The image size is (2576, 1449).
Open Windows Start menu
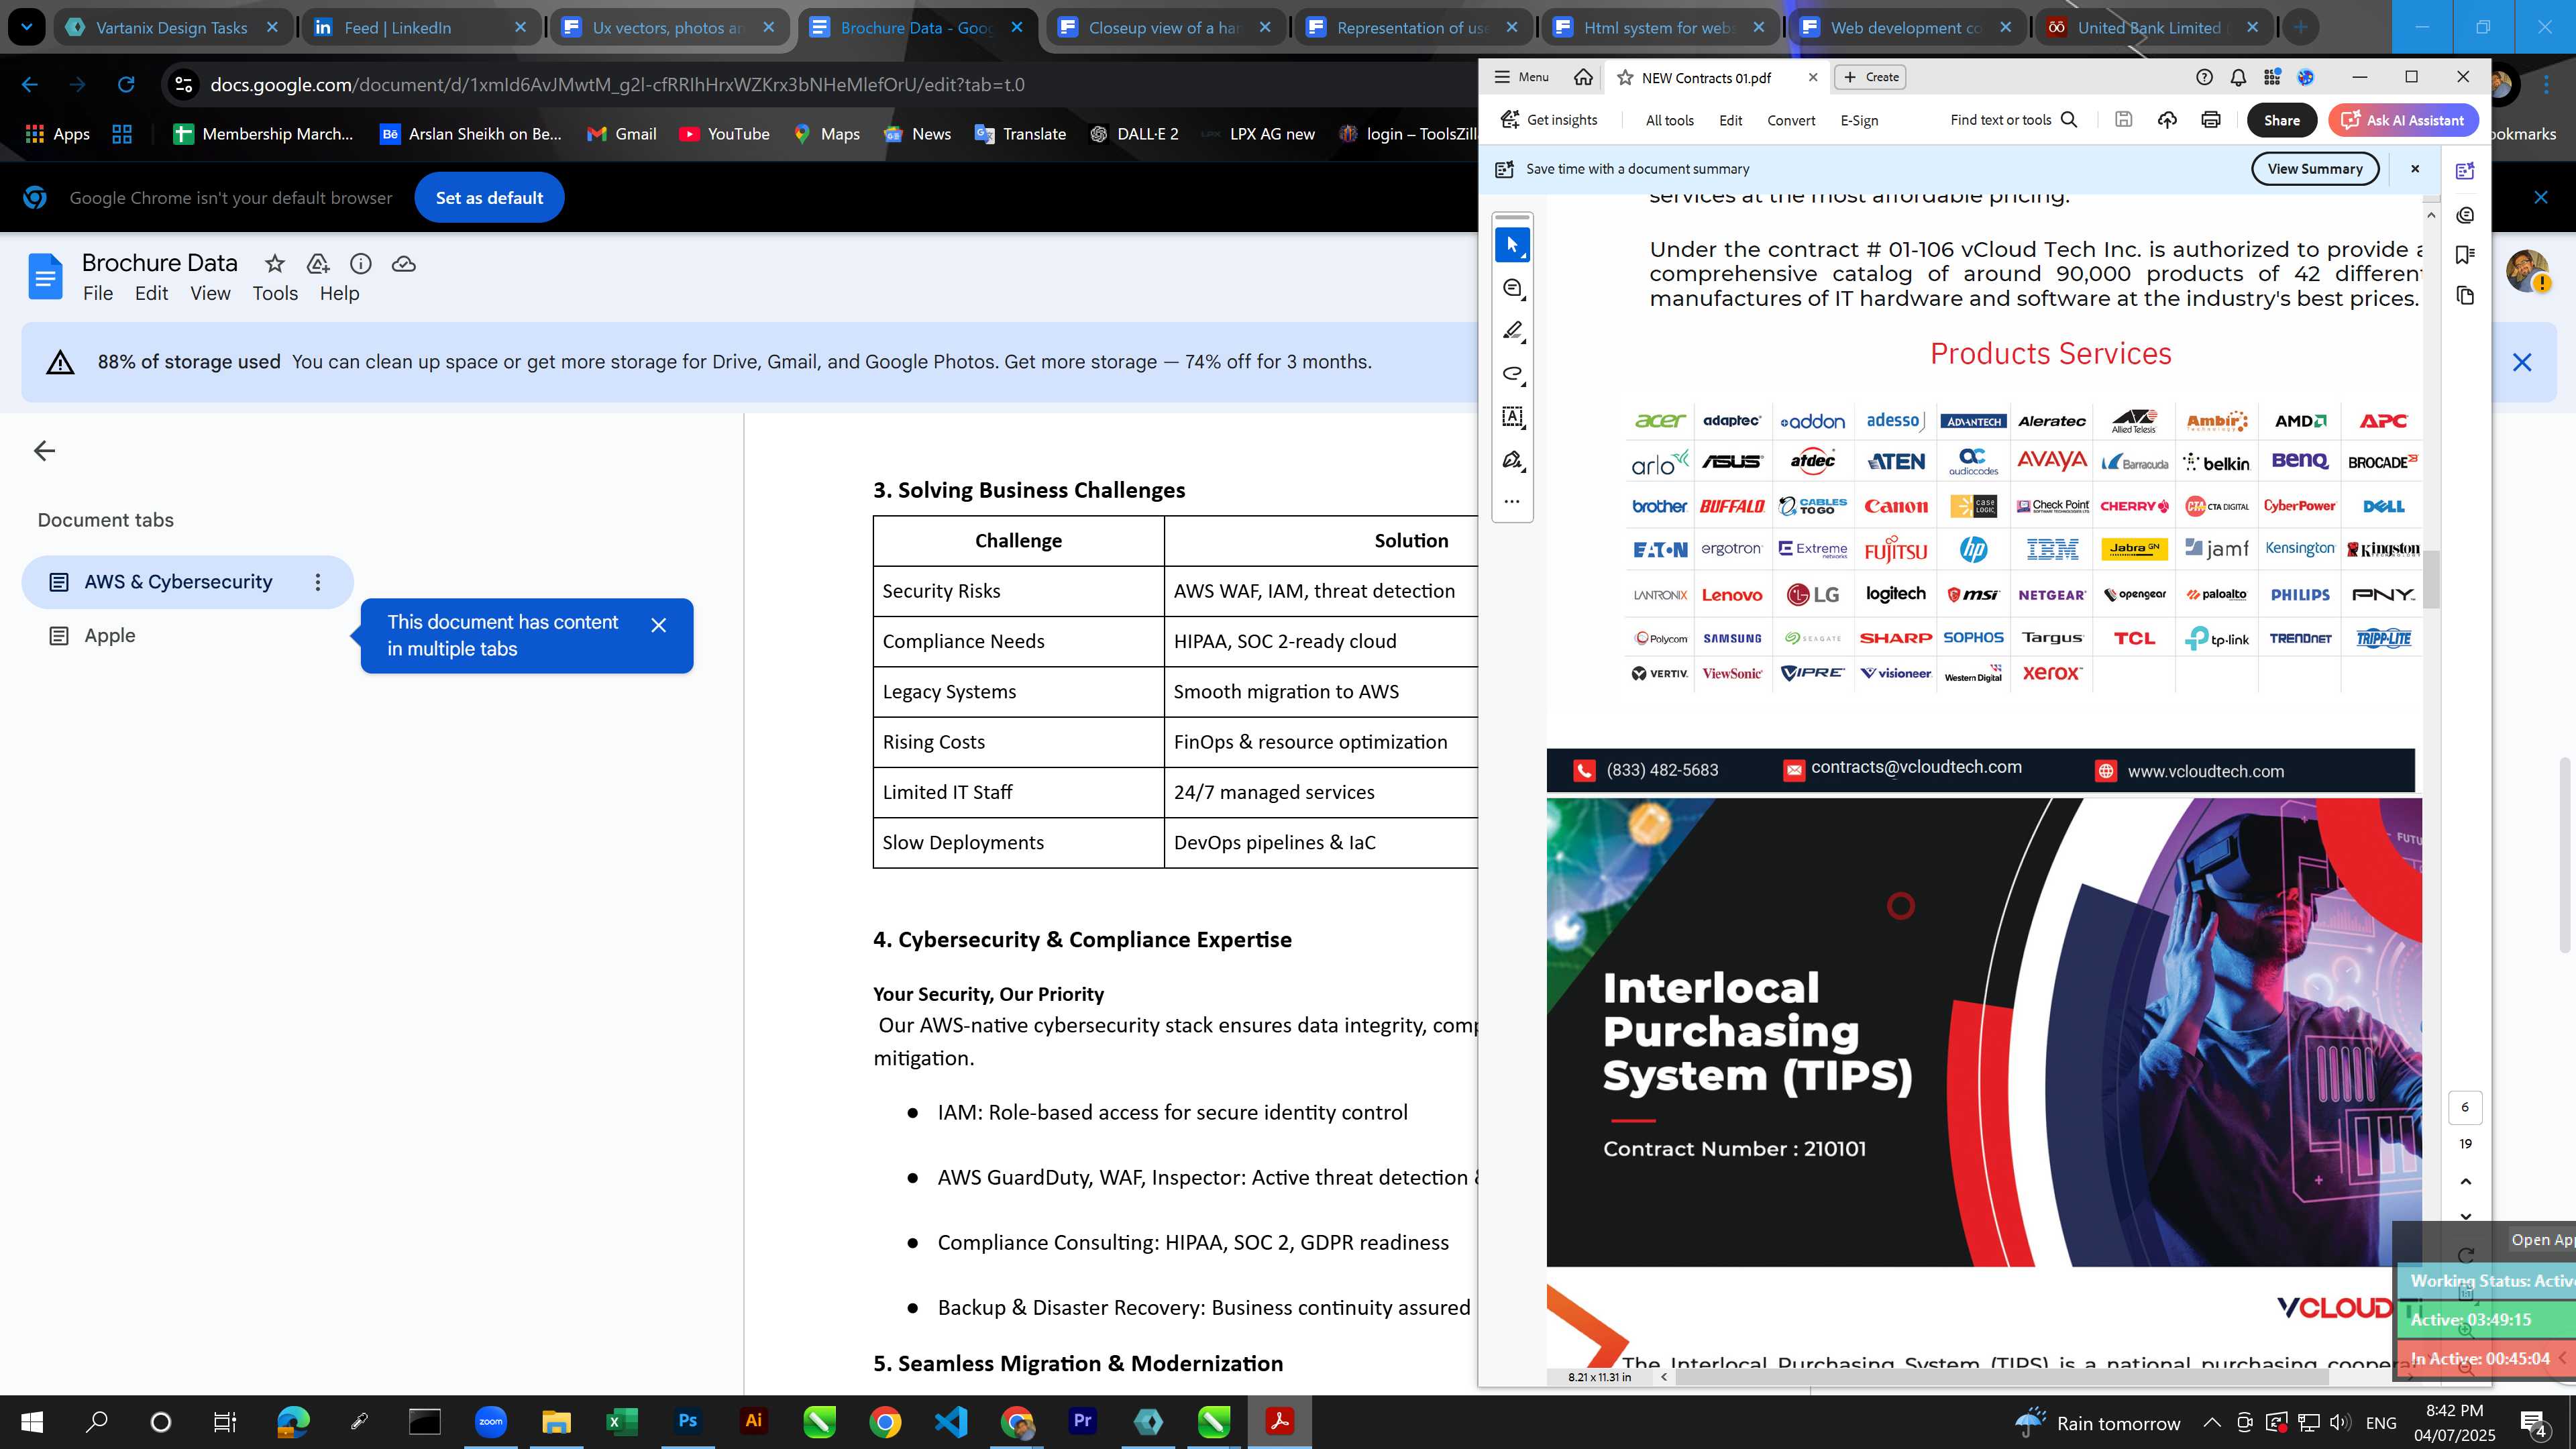32,1421
